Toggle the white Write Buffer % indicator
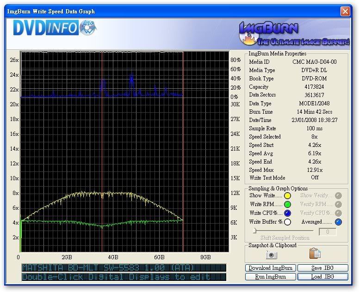The height and width of the screenshot is (292, 359). pyautogui.click(x=288, y=222)
